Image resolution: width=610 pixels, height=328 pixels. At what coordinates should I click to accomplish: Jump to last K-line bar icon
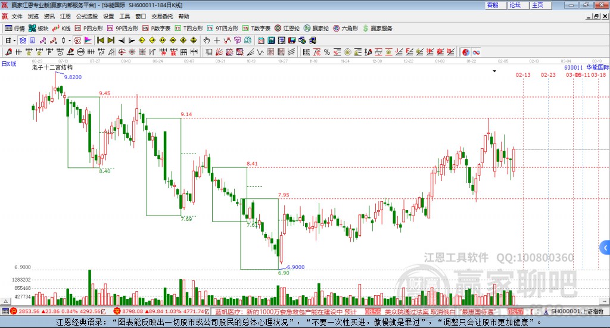pos(111,40)
